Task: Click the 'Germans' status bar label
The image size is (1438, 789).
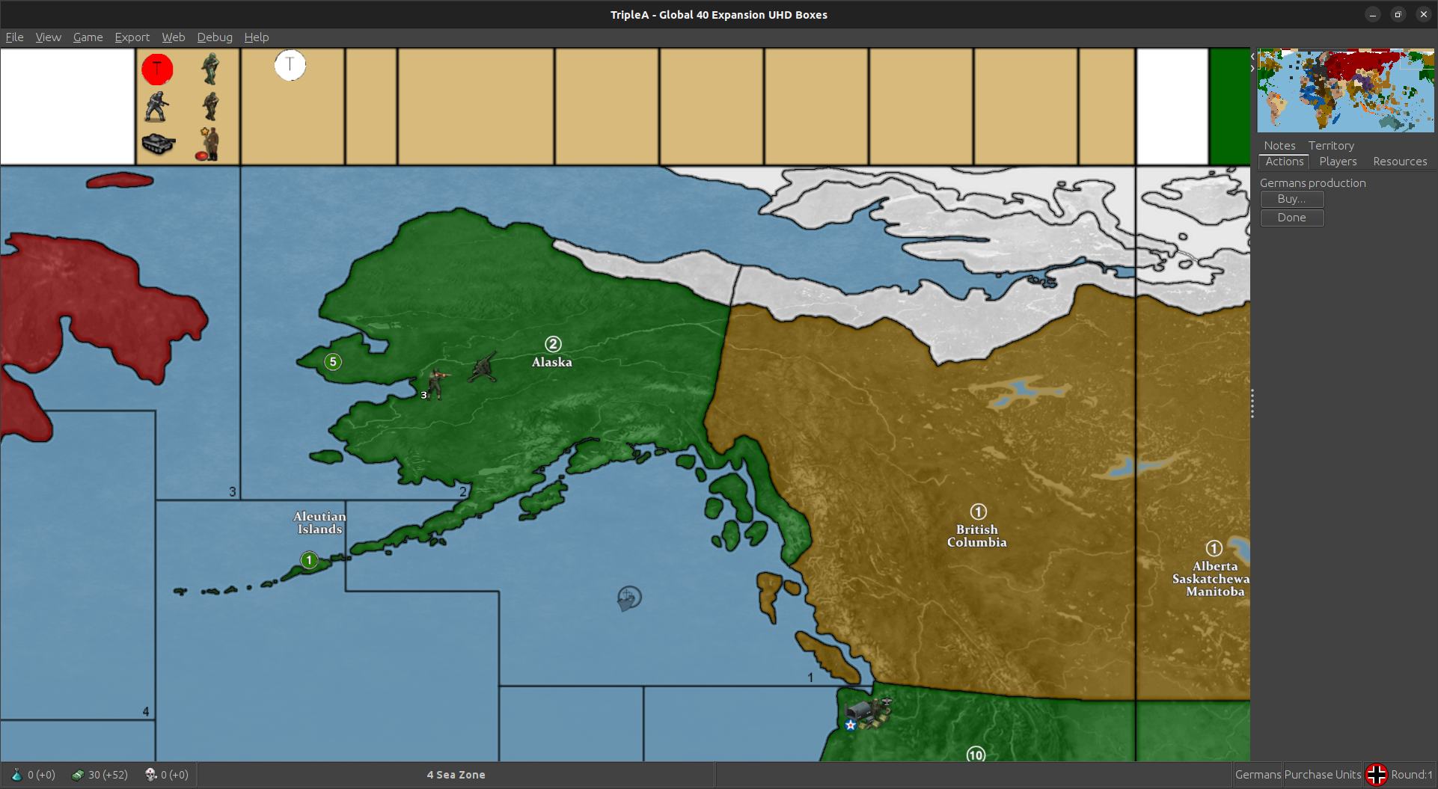Action: (1258, 775)
